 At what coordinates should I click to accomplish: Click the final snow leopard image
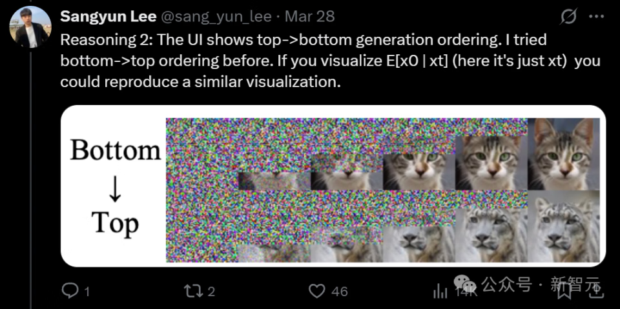pyautogui.click(x=563, y=226)
